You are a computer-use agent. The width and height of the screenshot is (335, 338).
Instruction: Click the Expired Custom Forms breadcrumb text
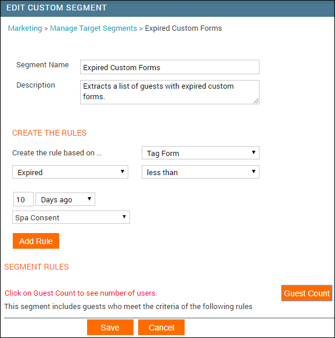[x=183, y=28]
